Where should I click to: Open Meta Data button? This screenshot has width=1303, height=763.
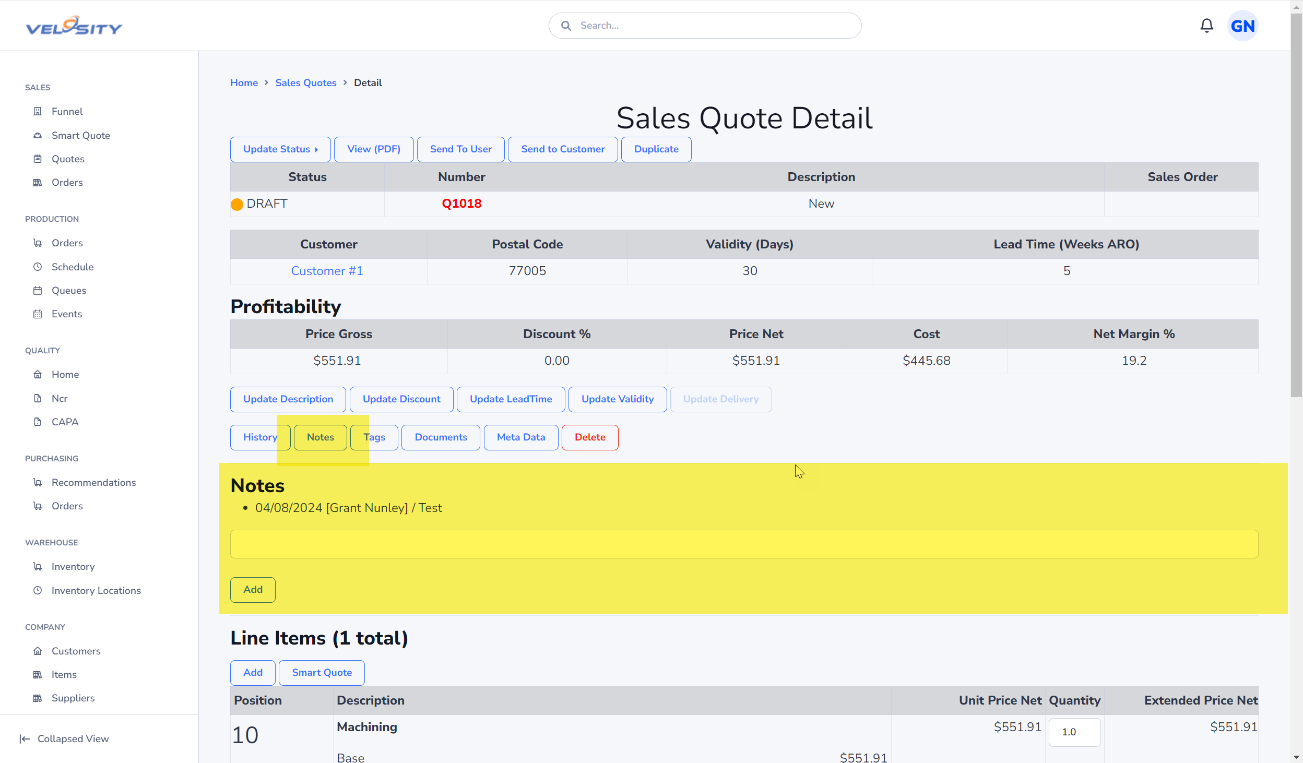tap(521, 437)
